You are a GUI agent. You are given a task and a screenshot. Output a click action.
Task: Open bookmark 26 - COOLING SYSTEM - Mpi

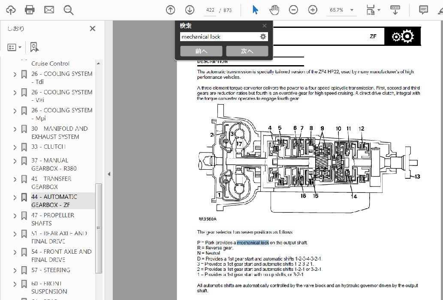click(x=62, y=114)
